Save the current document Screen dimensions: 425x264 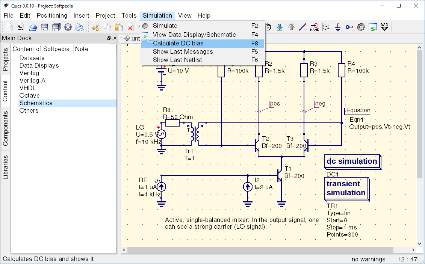point(45,27)
